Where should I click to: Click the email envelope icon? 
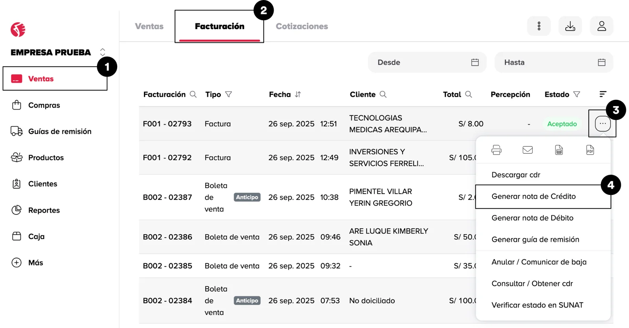(x=528, y=150)
